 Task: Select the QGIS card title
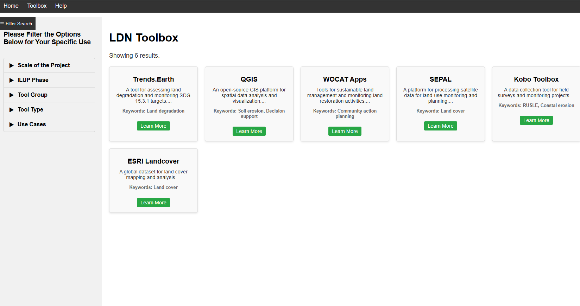pyautogui.click(x=249, y=79)
